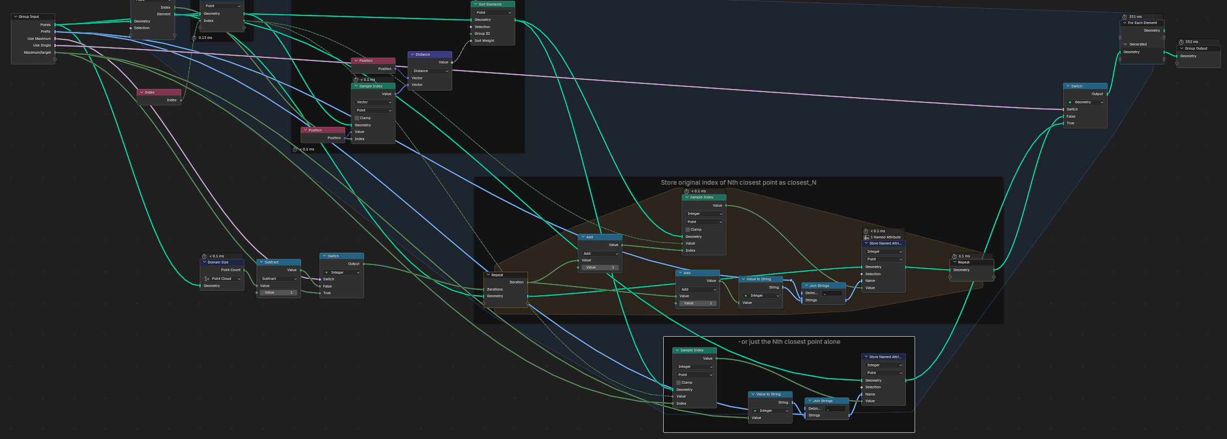Click the clock icon above Domain Size node
Screen dimensions: 1227x439
204,256
